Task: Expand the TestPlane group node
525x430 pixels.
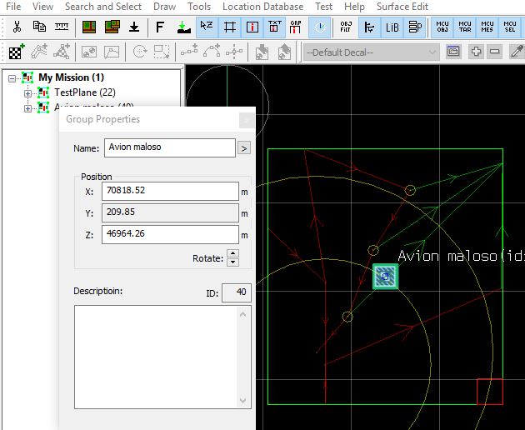Action: click(27, 93)
